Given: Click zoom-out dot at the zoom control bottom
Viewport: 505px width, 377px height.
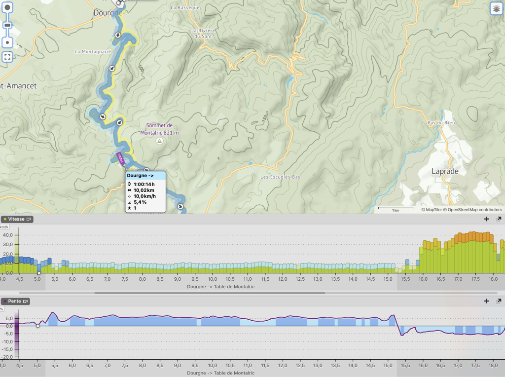Looking at the screenshot, I should [x=7, y=43].
